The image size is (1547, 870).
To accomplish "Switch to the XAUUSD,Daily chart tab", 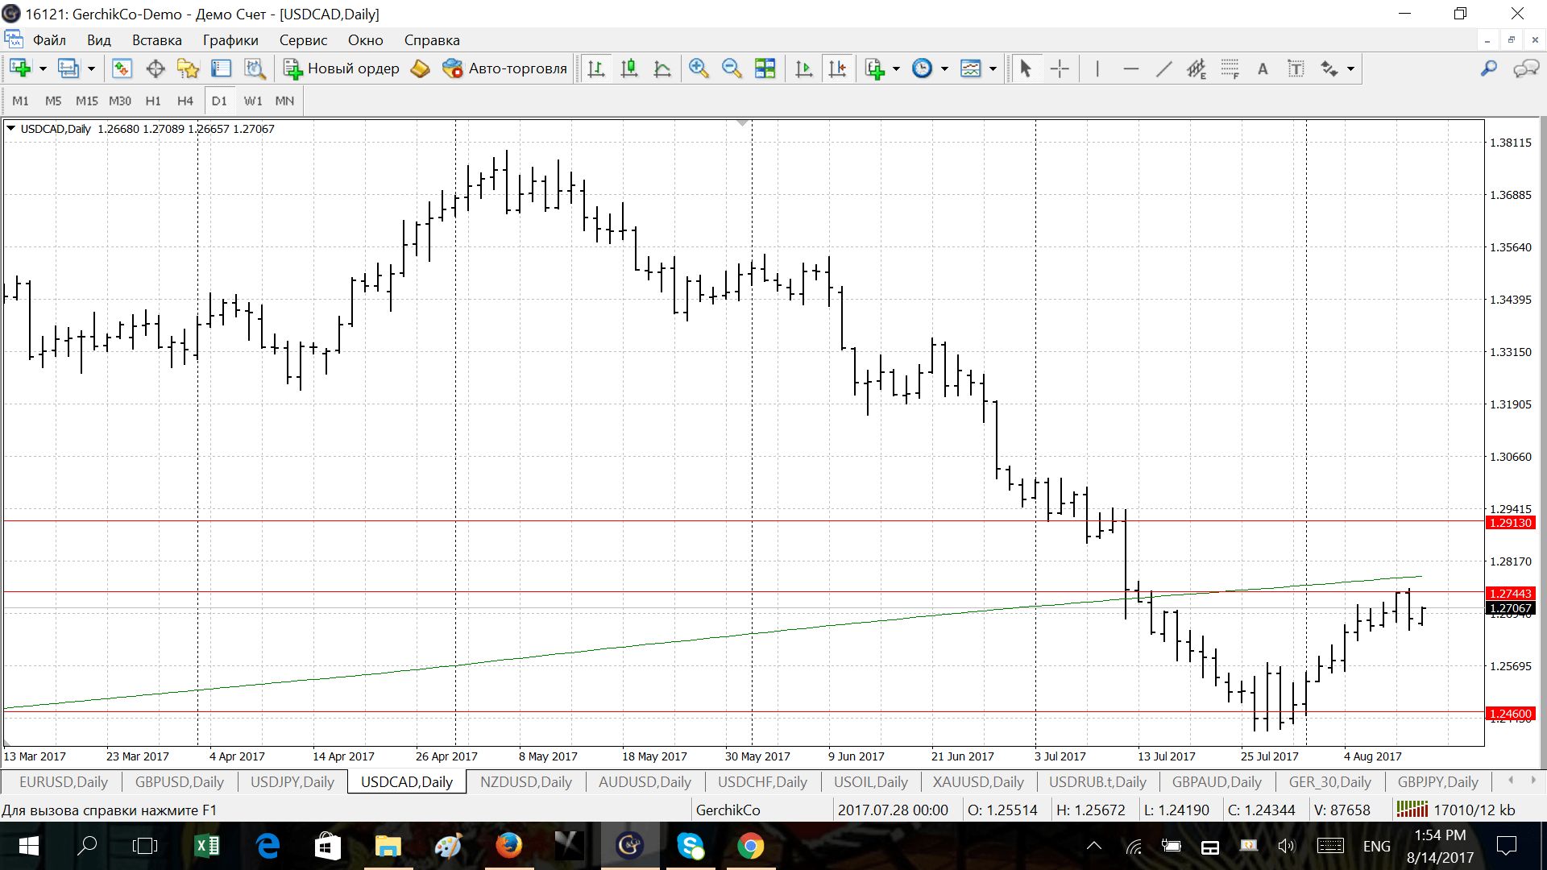I will (977, 781).
